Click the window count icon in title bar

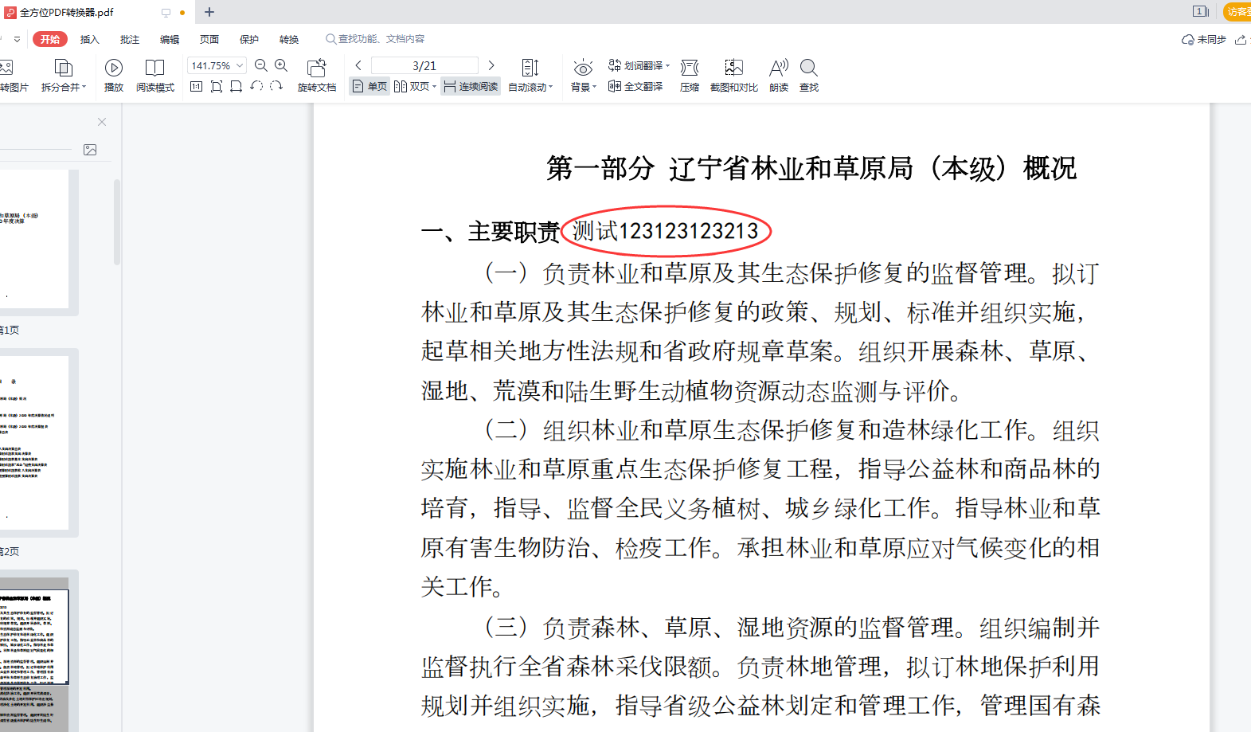click(1201, 11)
